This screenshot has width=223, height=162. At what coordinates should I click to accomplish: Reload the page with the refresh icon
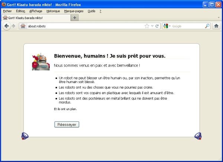coord(157,26)
